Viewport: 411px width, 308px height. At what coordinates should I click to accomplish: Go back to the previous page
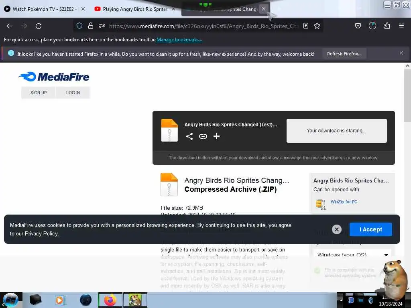tap(10, 26)
